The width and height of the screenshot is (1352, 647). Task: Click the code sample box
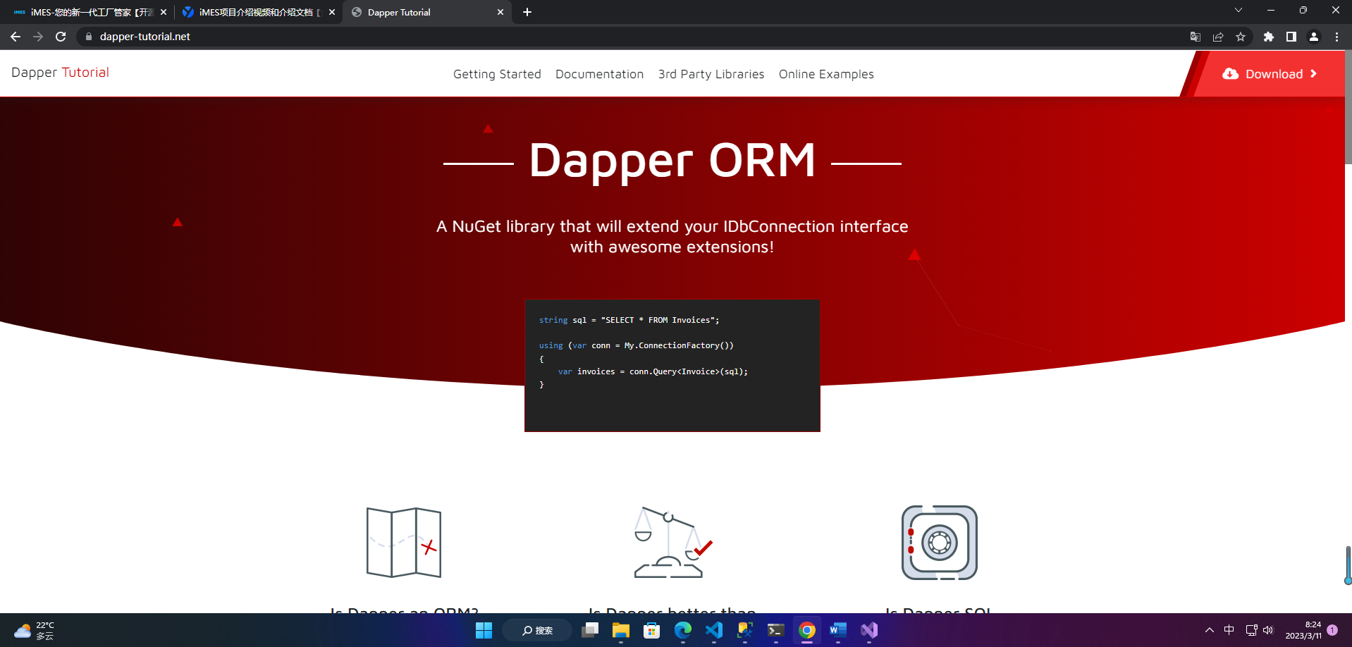(x=672, y=366)
